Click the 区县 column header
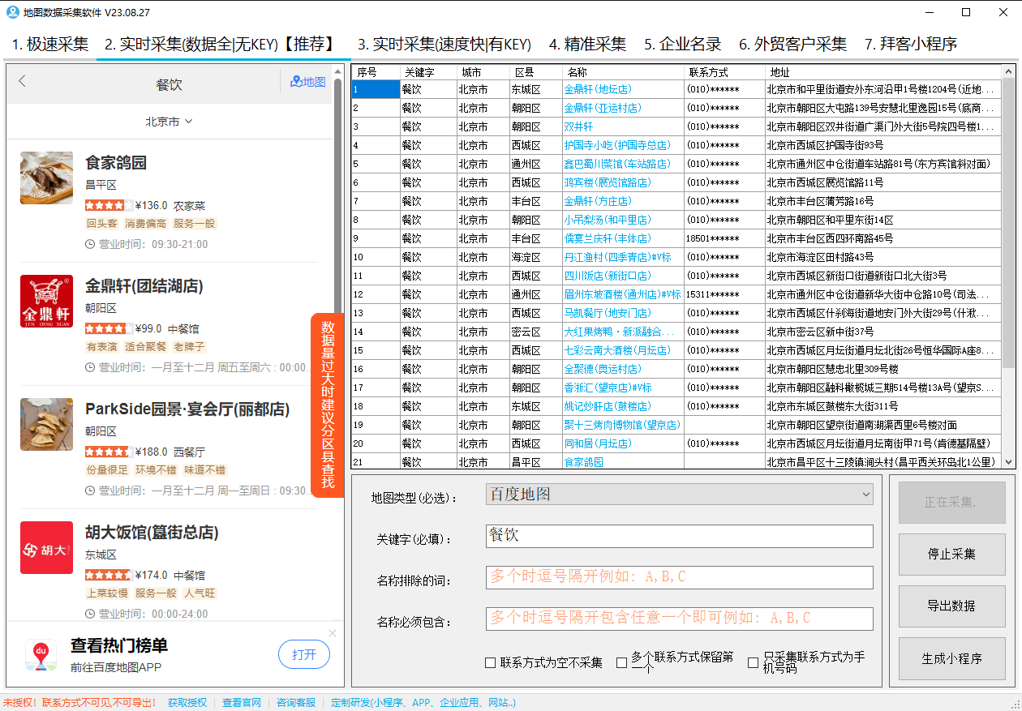The image size is (1022, 711). tap(535, 72)
